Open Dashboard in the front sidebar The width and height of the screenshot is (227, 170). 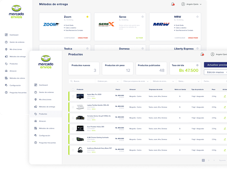pyautogui.click(x=43, y=85)
